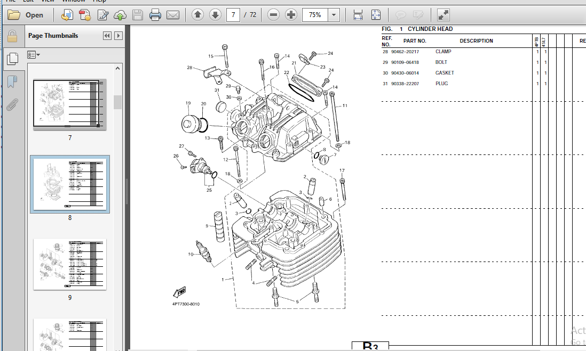Click part number 90109-06418

coord(405,62)
